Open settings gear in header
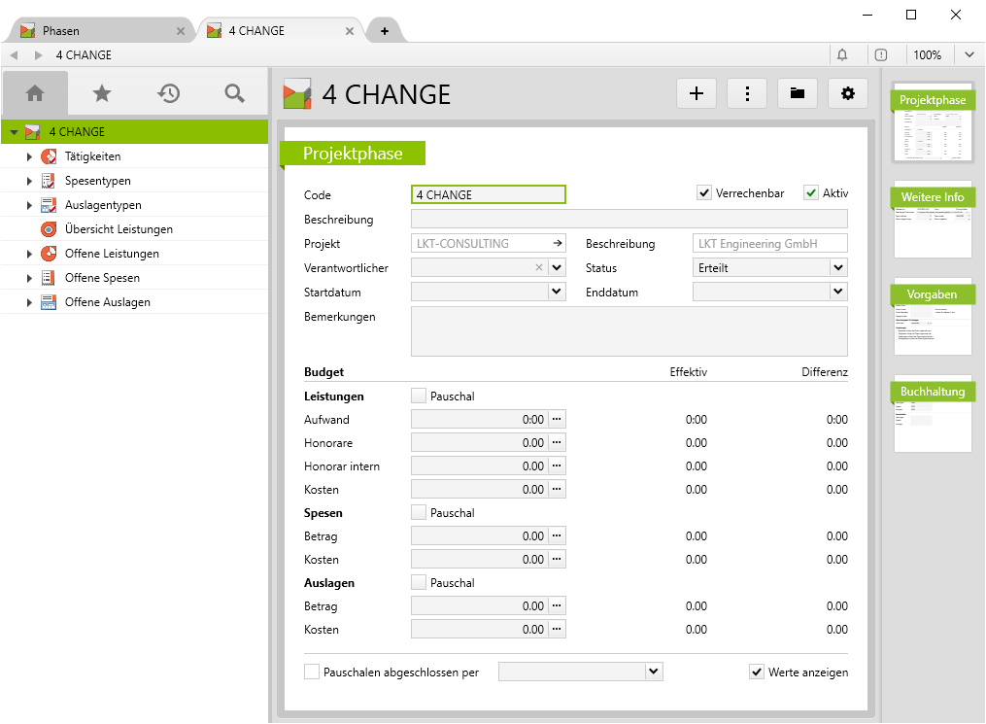This screenshot has width=986, height=724. [848, 93]
